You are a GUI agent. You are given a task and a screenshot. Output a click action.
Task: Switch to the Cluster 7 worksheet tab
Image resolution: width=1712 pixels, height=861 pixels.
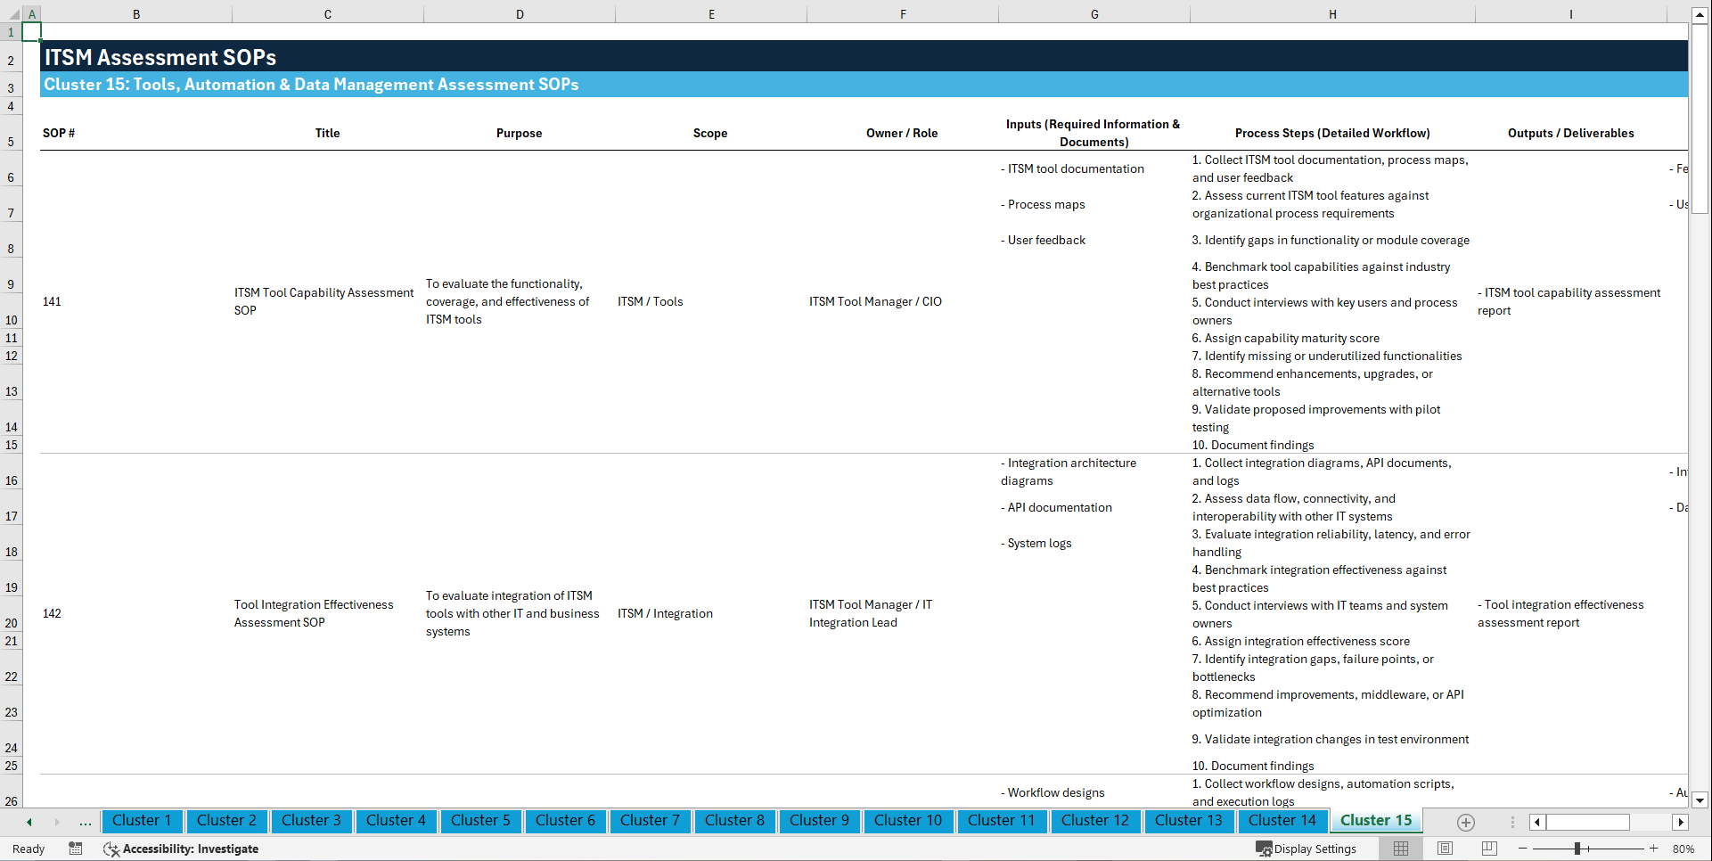coord(650,821)
